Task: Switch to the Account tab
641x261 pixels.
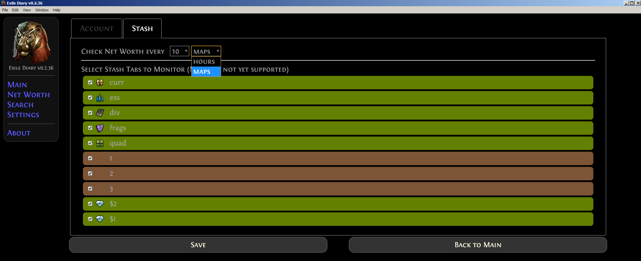Action: click(x=97, y=29)
